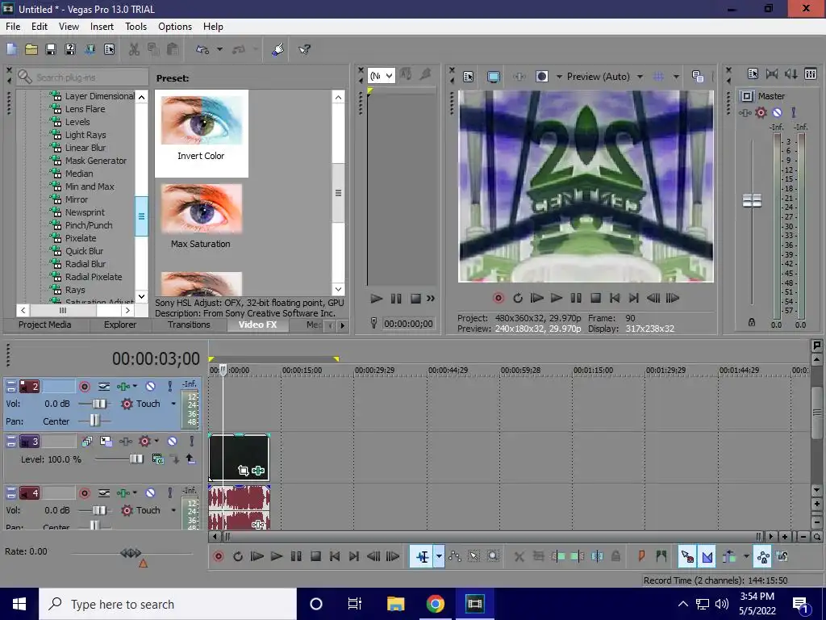Arm track 2 for record

point(84,387)
